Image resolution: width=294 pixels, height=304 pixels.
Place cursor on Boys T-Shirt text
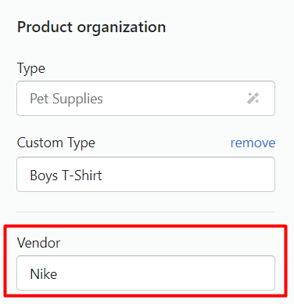(x=66, y=176)
